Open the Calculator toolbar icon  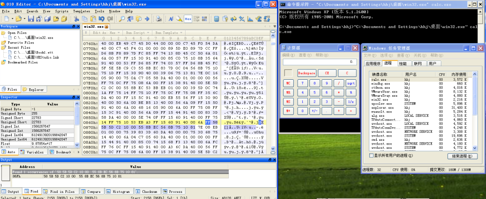217,19
